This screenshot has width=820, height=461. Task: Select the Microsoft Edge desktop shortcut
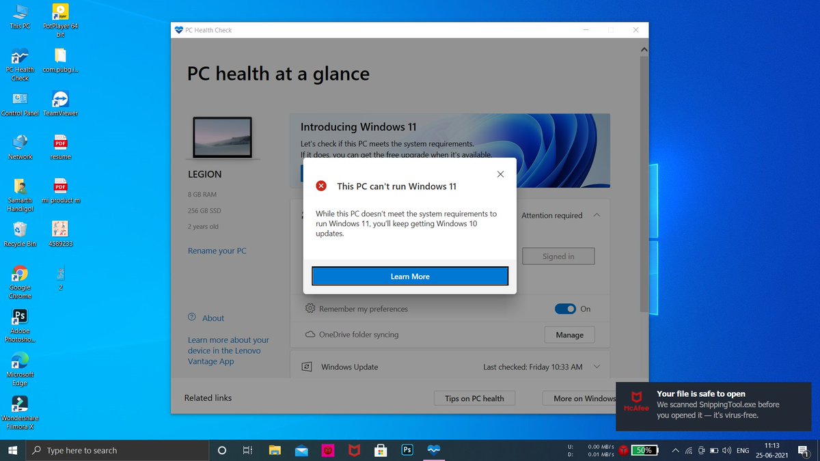point(20,369)
